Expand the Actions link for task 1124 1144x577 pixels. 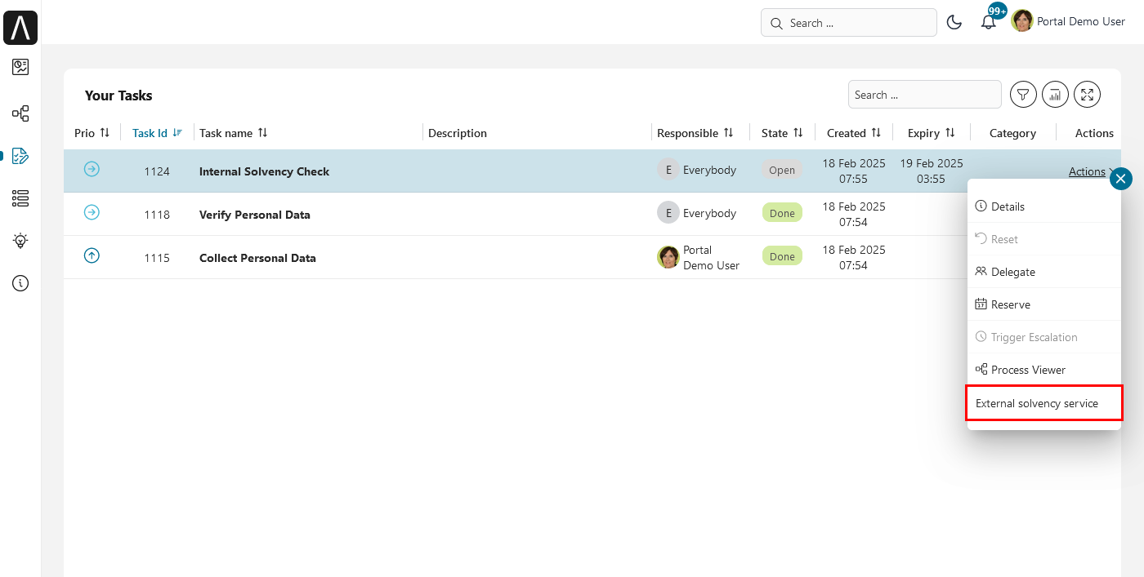click(1088, 171)
